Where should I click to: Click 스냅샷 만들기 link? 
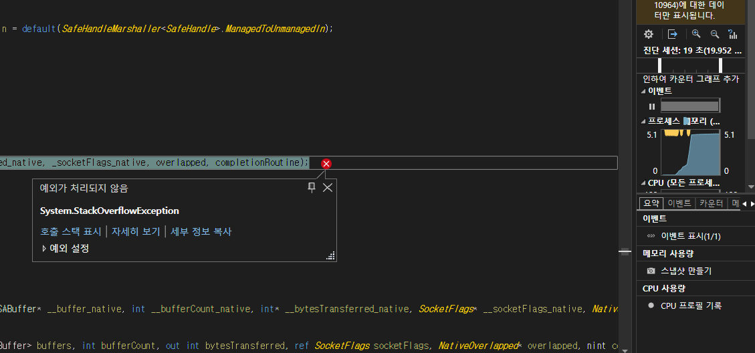pos(686,271)
